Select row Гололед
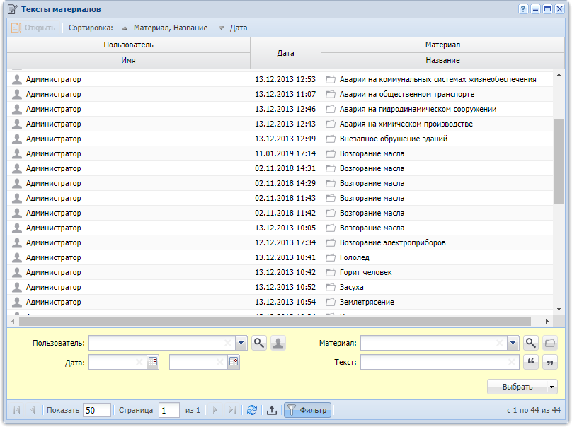The image size is (572, 427). (x=280, y=257)
